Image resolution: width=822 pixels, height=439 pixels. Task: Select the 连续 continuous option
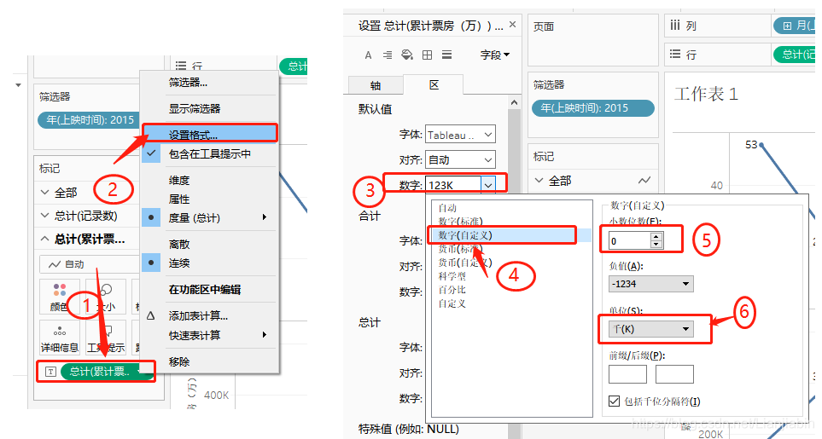coord(209,263)
